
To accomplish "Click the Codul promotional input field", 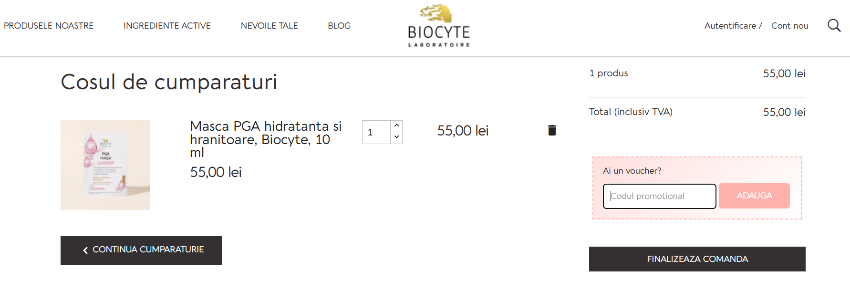I will point(660,196).
